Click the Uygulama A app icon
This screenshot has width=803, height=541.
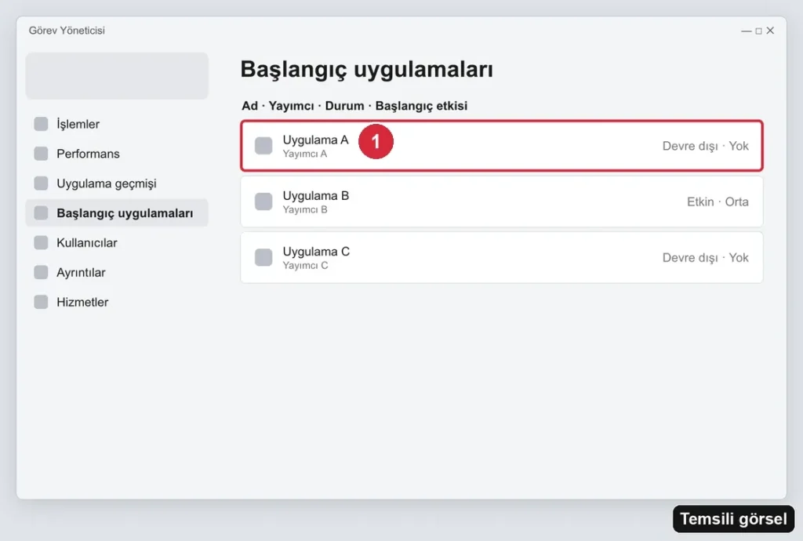[263, 146]
